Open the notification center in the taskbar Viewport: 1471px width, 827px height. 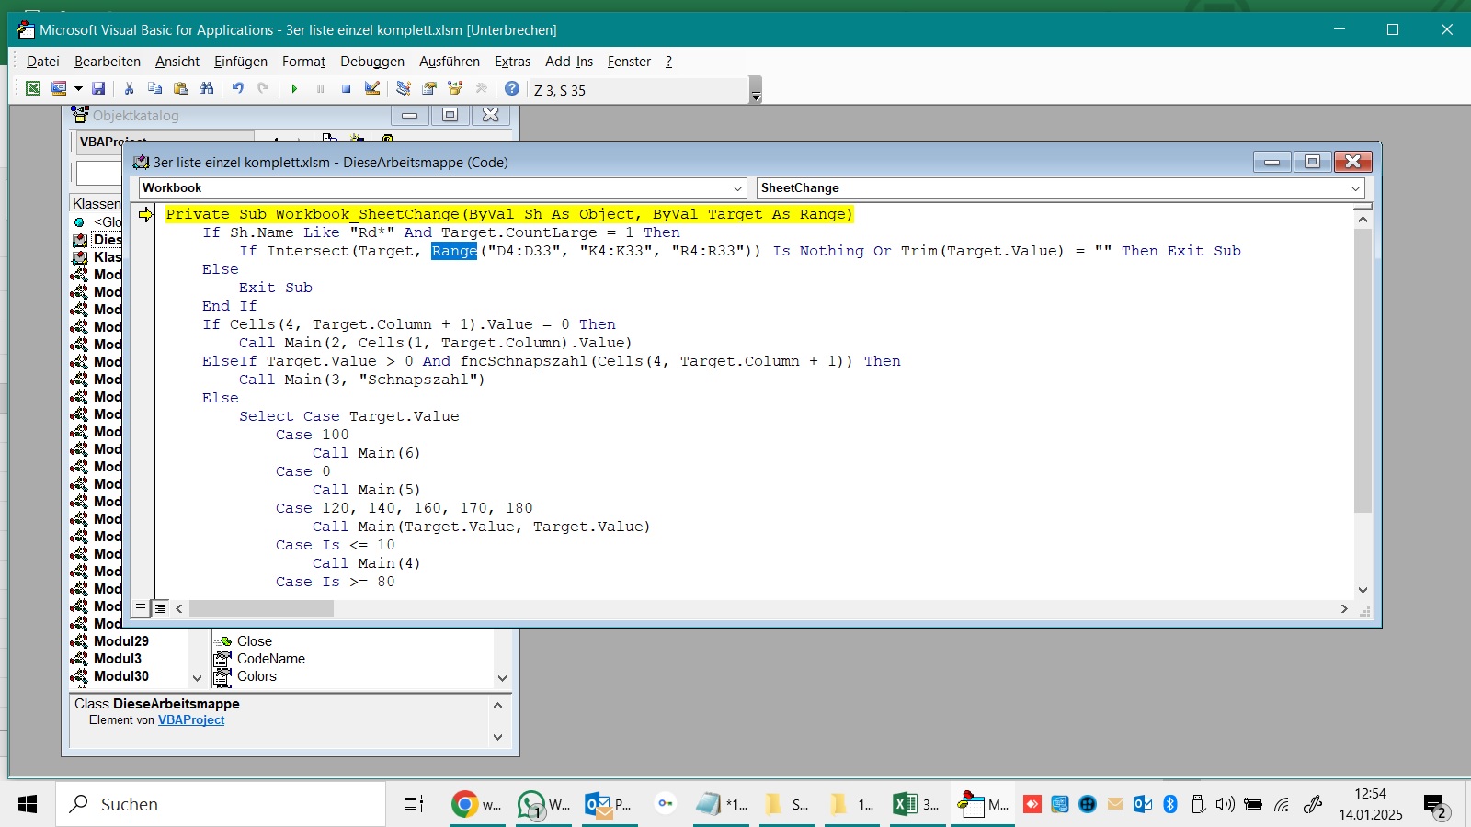(x=1436, y=806)
